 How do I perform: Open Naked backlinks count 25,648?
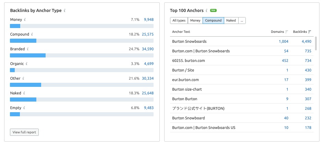148,93
